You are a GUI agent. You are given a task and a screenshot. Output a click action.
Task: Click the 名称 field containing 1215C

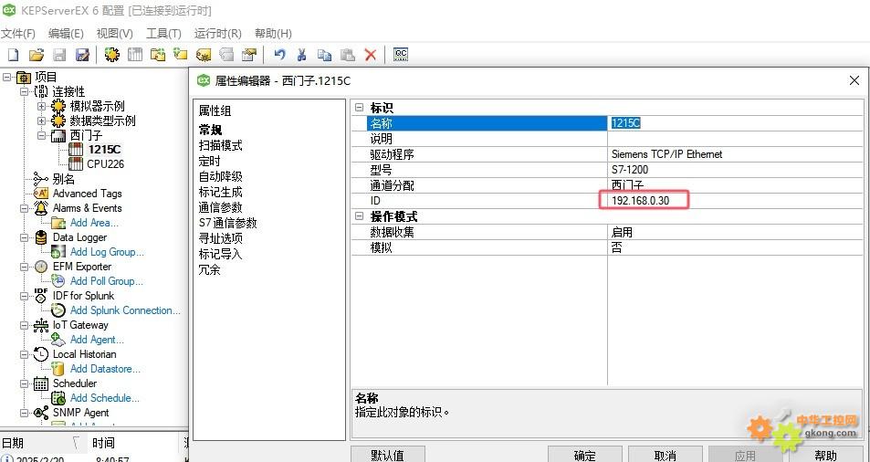(735, 123)
